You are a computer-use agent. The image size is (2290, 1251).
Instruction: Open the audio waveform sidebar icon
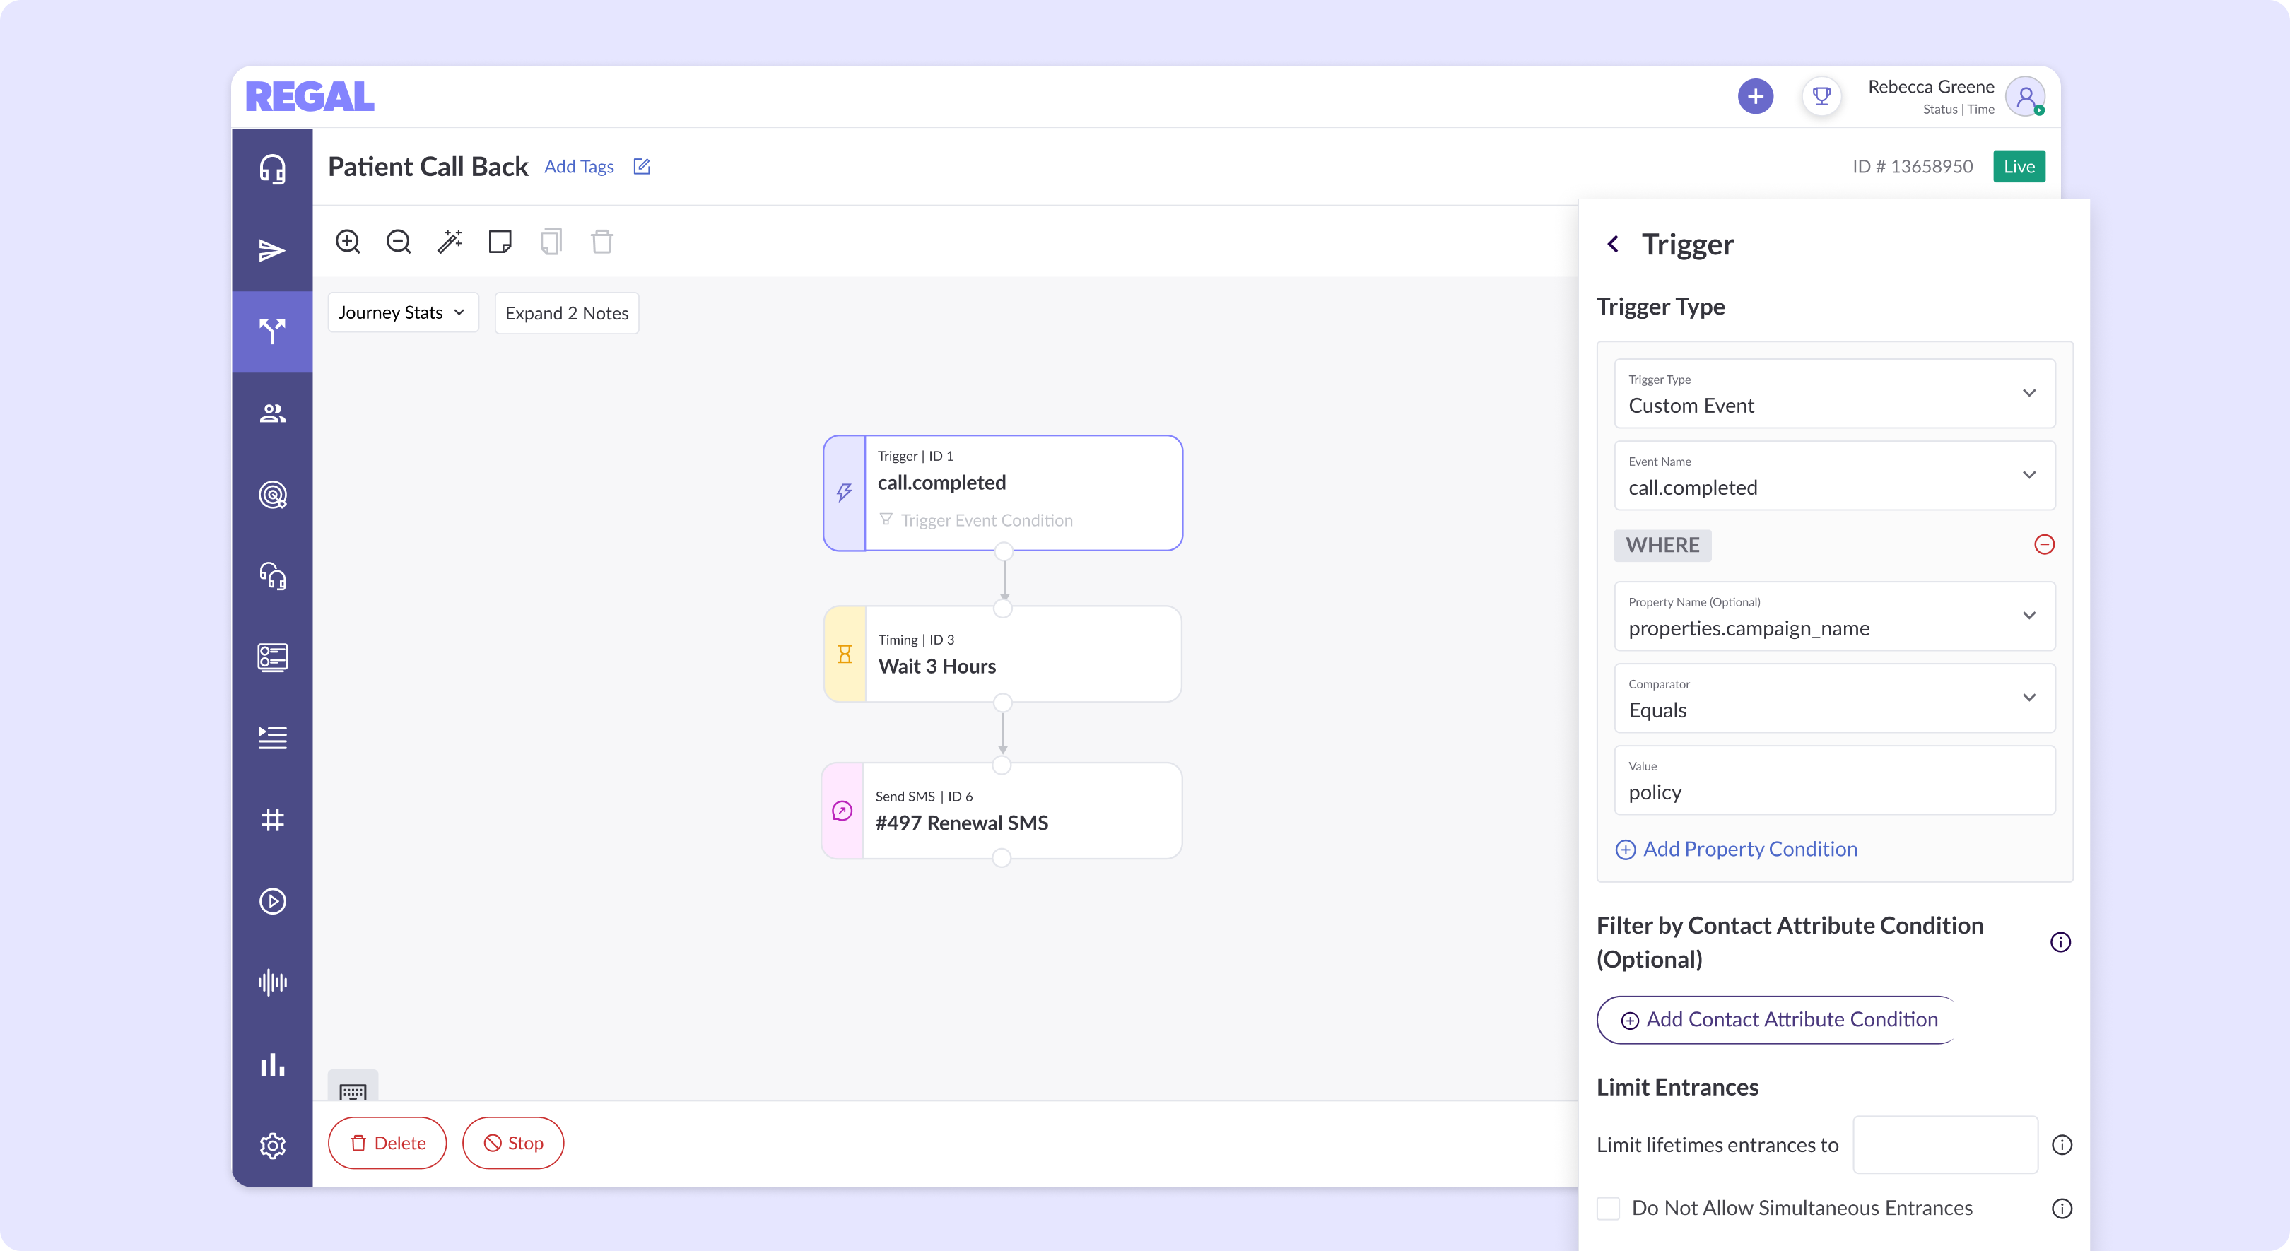click(x=272, y=982)
